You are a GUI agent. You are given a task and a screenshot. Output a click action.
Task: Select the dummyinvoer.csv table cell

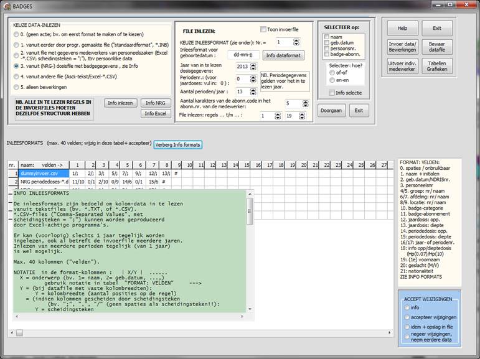(44, 174)
